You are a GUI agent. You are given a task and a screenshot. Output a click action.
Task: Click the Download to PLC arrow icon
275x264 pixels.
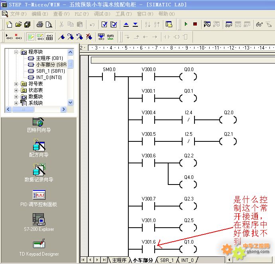coord(135,24)
